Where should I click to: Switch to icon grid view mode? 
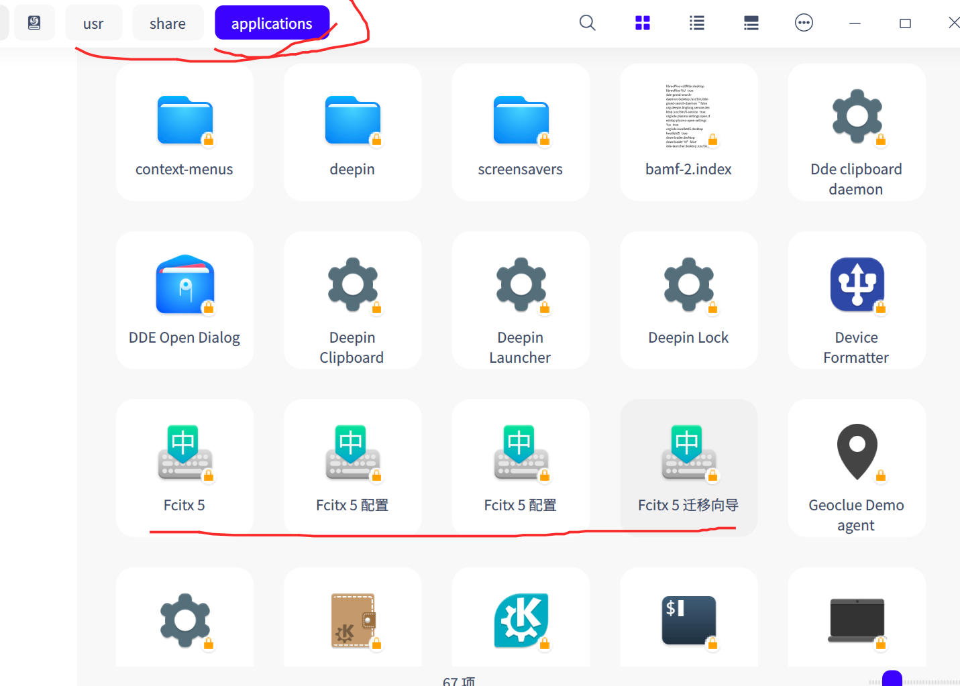[x=642, y=22]
